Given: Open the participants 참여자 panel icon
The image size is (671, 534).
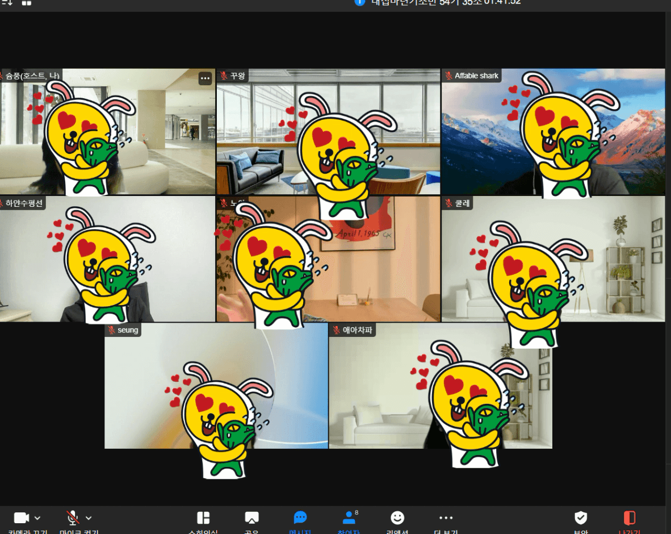Looking at the screenshot, I should (349, 518).
